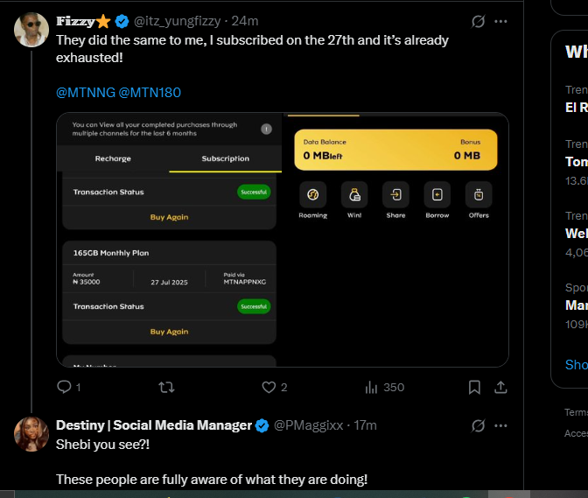
Task: Like Fizzy's tweet
Action: point(269,387)
